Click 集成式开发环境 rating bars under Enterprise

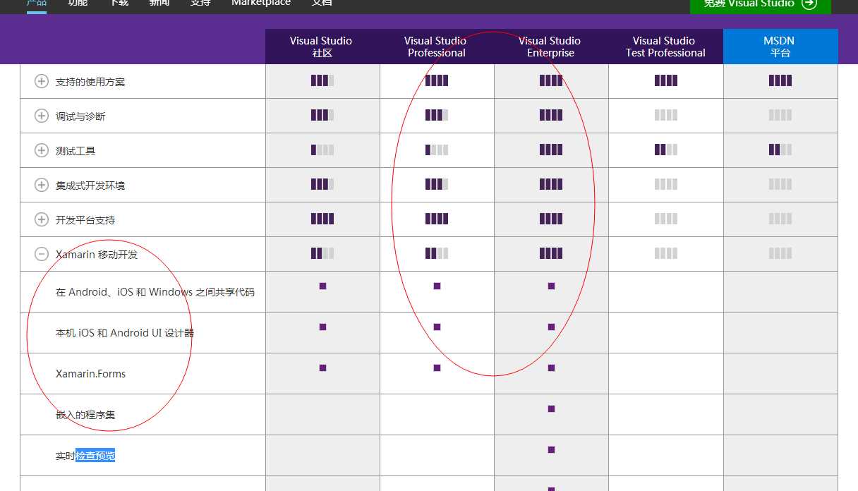pyautogui.click(x=551, y=184)
